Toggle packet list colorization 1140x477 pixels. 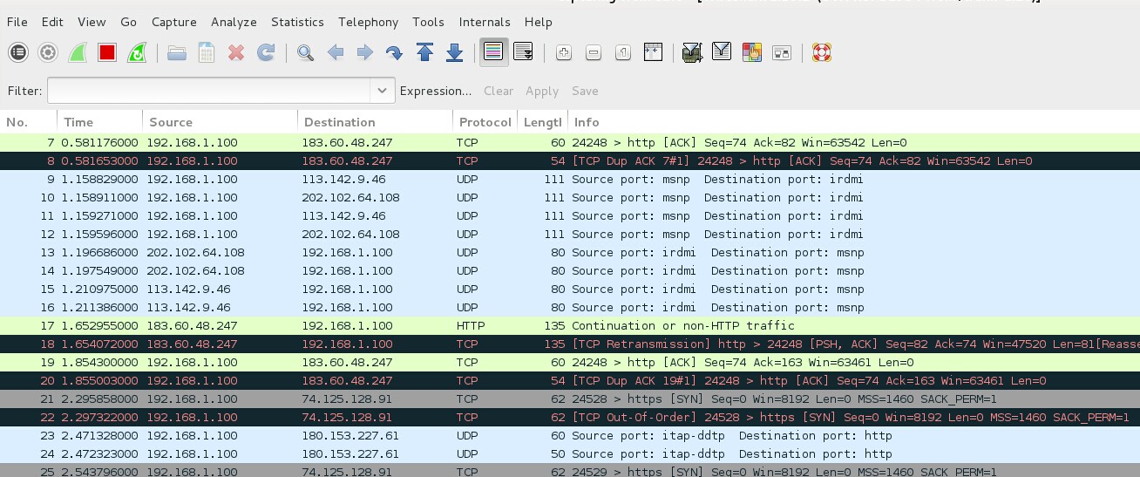(493, 53)
